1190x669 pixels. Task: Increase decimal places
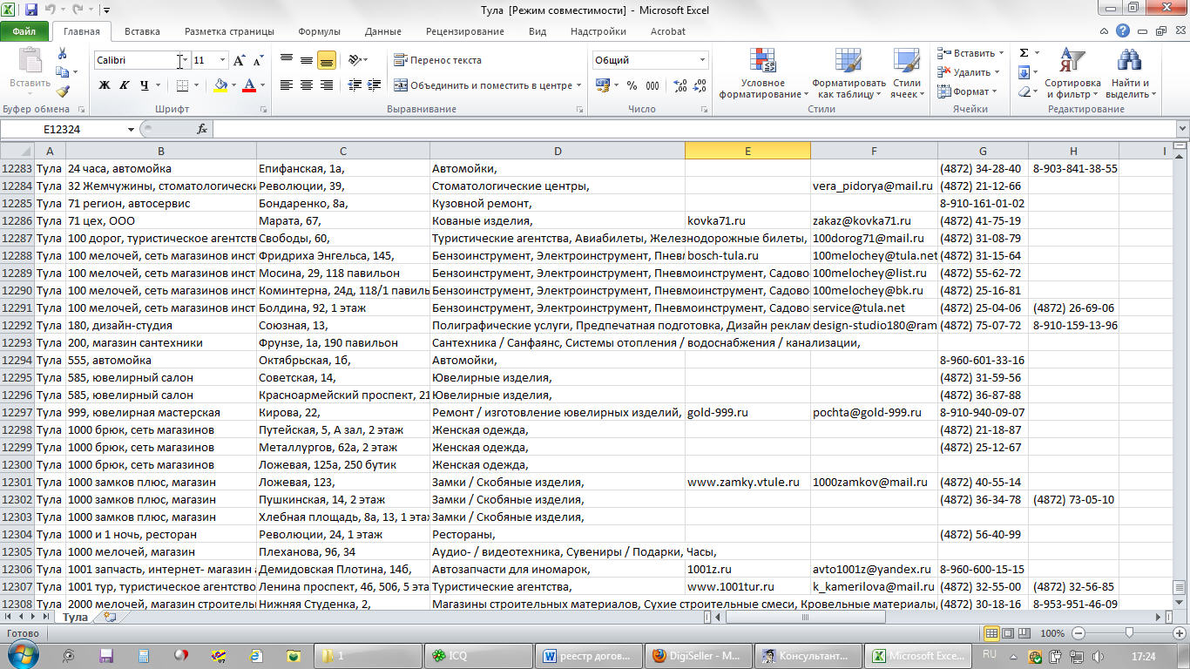679,85
